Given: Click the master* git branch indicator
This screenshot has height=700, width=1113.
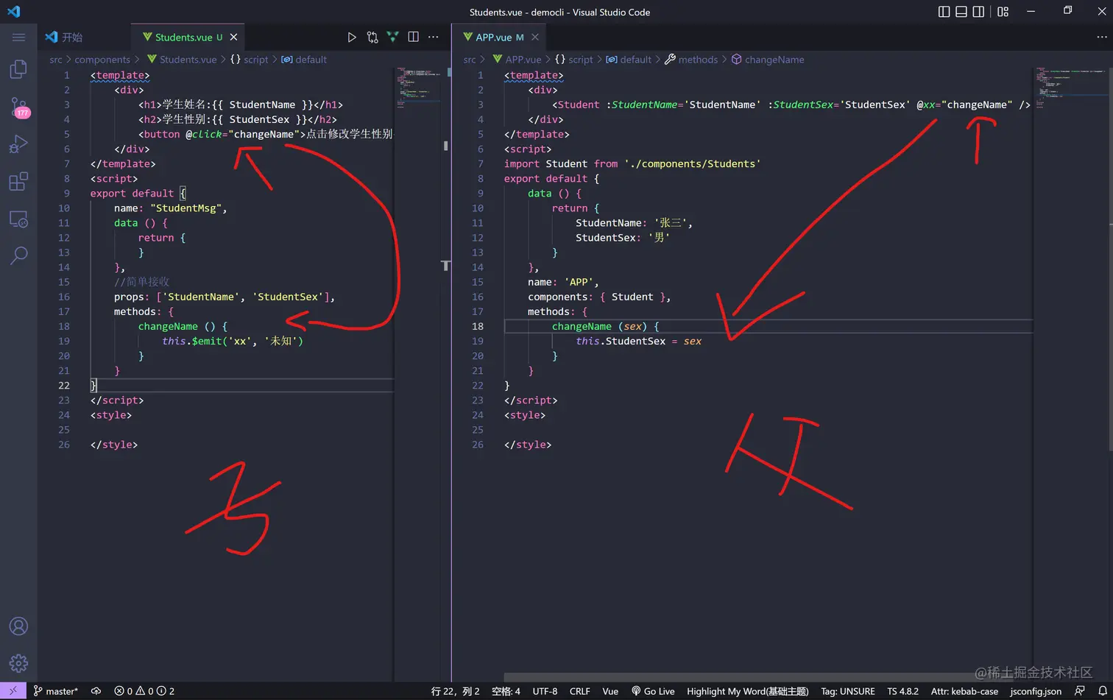Looking at the screenshot, I should 56,691.
